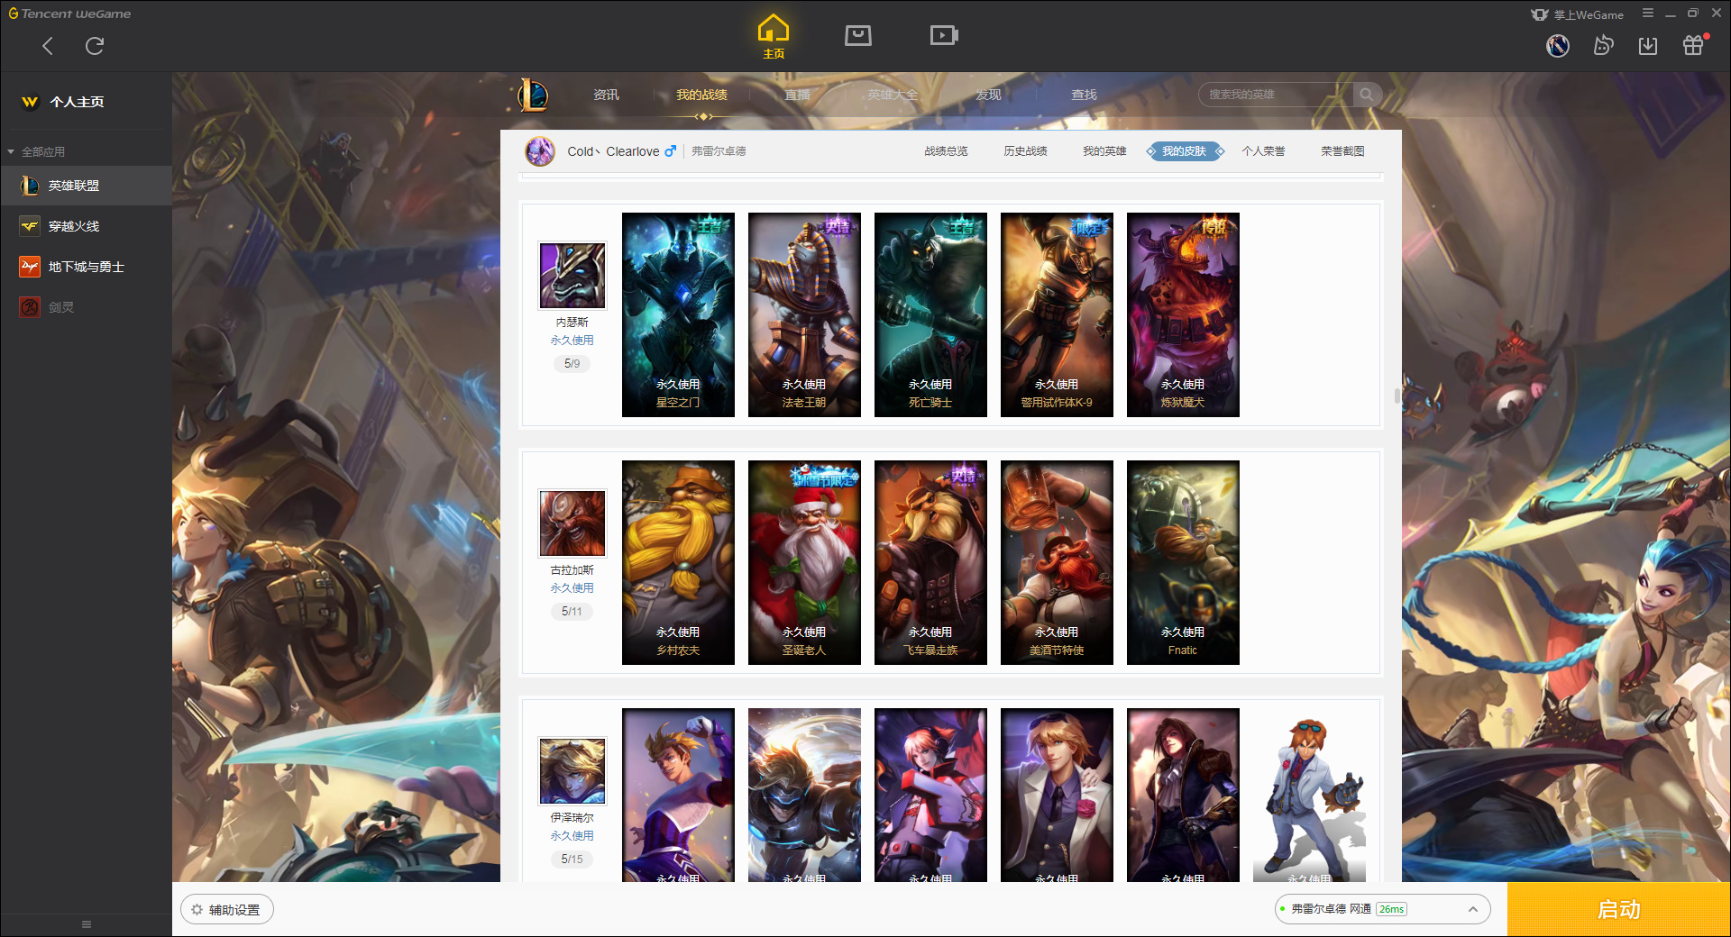Open the 圣诞老人 skin card

pyautogui.click(x=804, y=562)
